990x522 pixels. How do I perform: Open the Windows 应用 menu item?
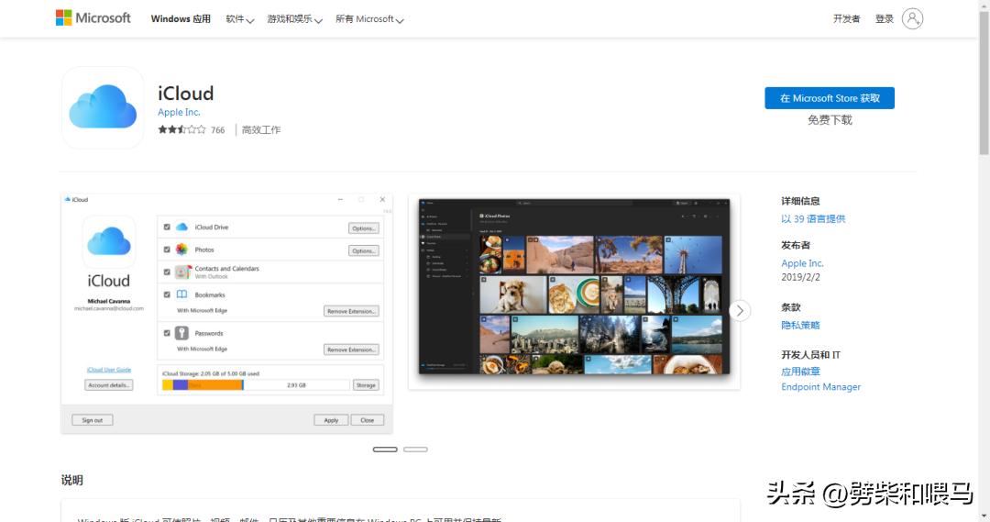click(x=181, y=19)
